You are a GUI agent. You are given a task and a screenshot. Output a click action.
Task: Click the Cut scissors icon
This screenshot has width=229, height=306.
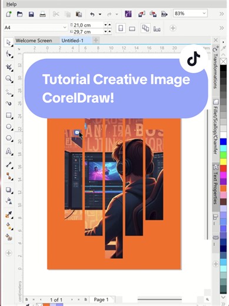[x=56, y=14]
